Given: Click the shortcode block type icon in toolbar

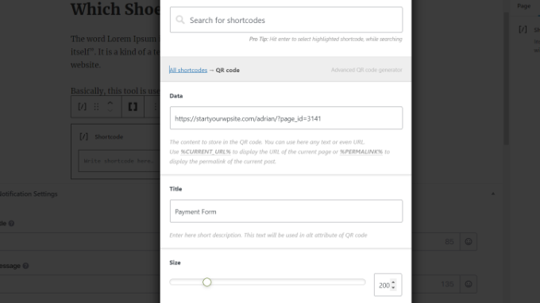Looking at the screenshot, I should coord(82,106).
